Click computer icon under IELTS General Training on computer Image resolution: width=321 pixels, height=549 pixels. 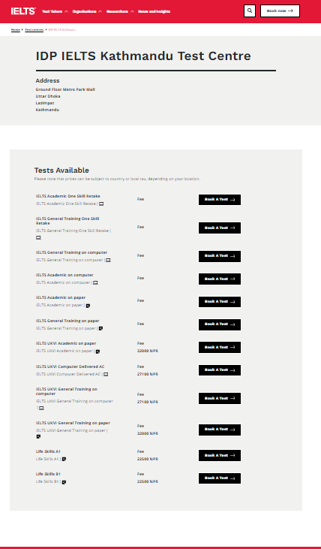[x=109, y=260]
